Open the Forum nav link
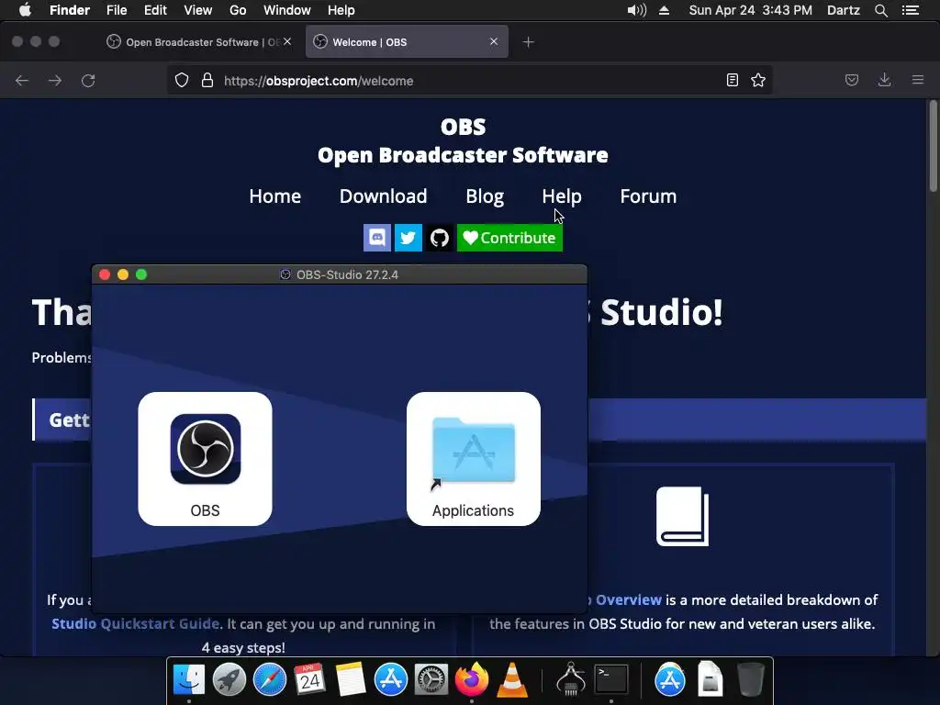Viewport: 940px width, 705px height. [x=648, y=196]
